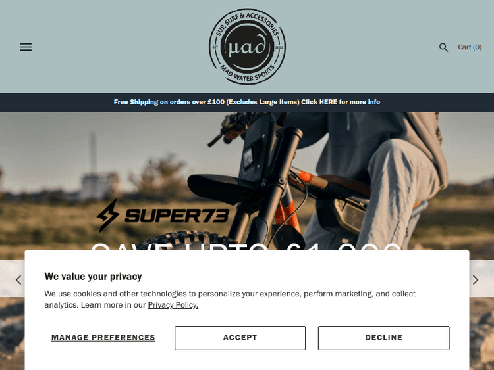Follow the Privacy Policy link
This screenshot has height=370, width=494.
pyautogui.click(x=173, y=305)
